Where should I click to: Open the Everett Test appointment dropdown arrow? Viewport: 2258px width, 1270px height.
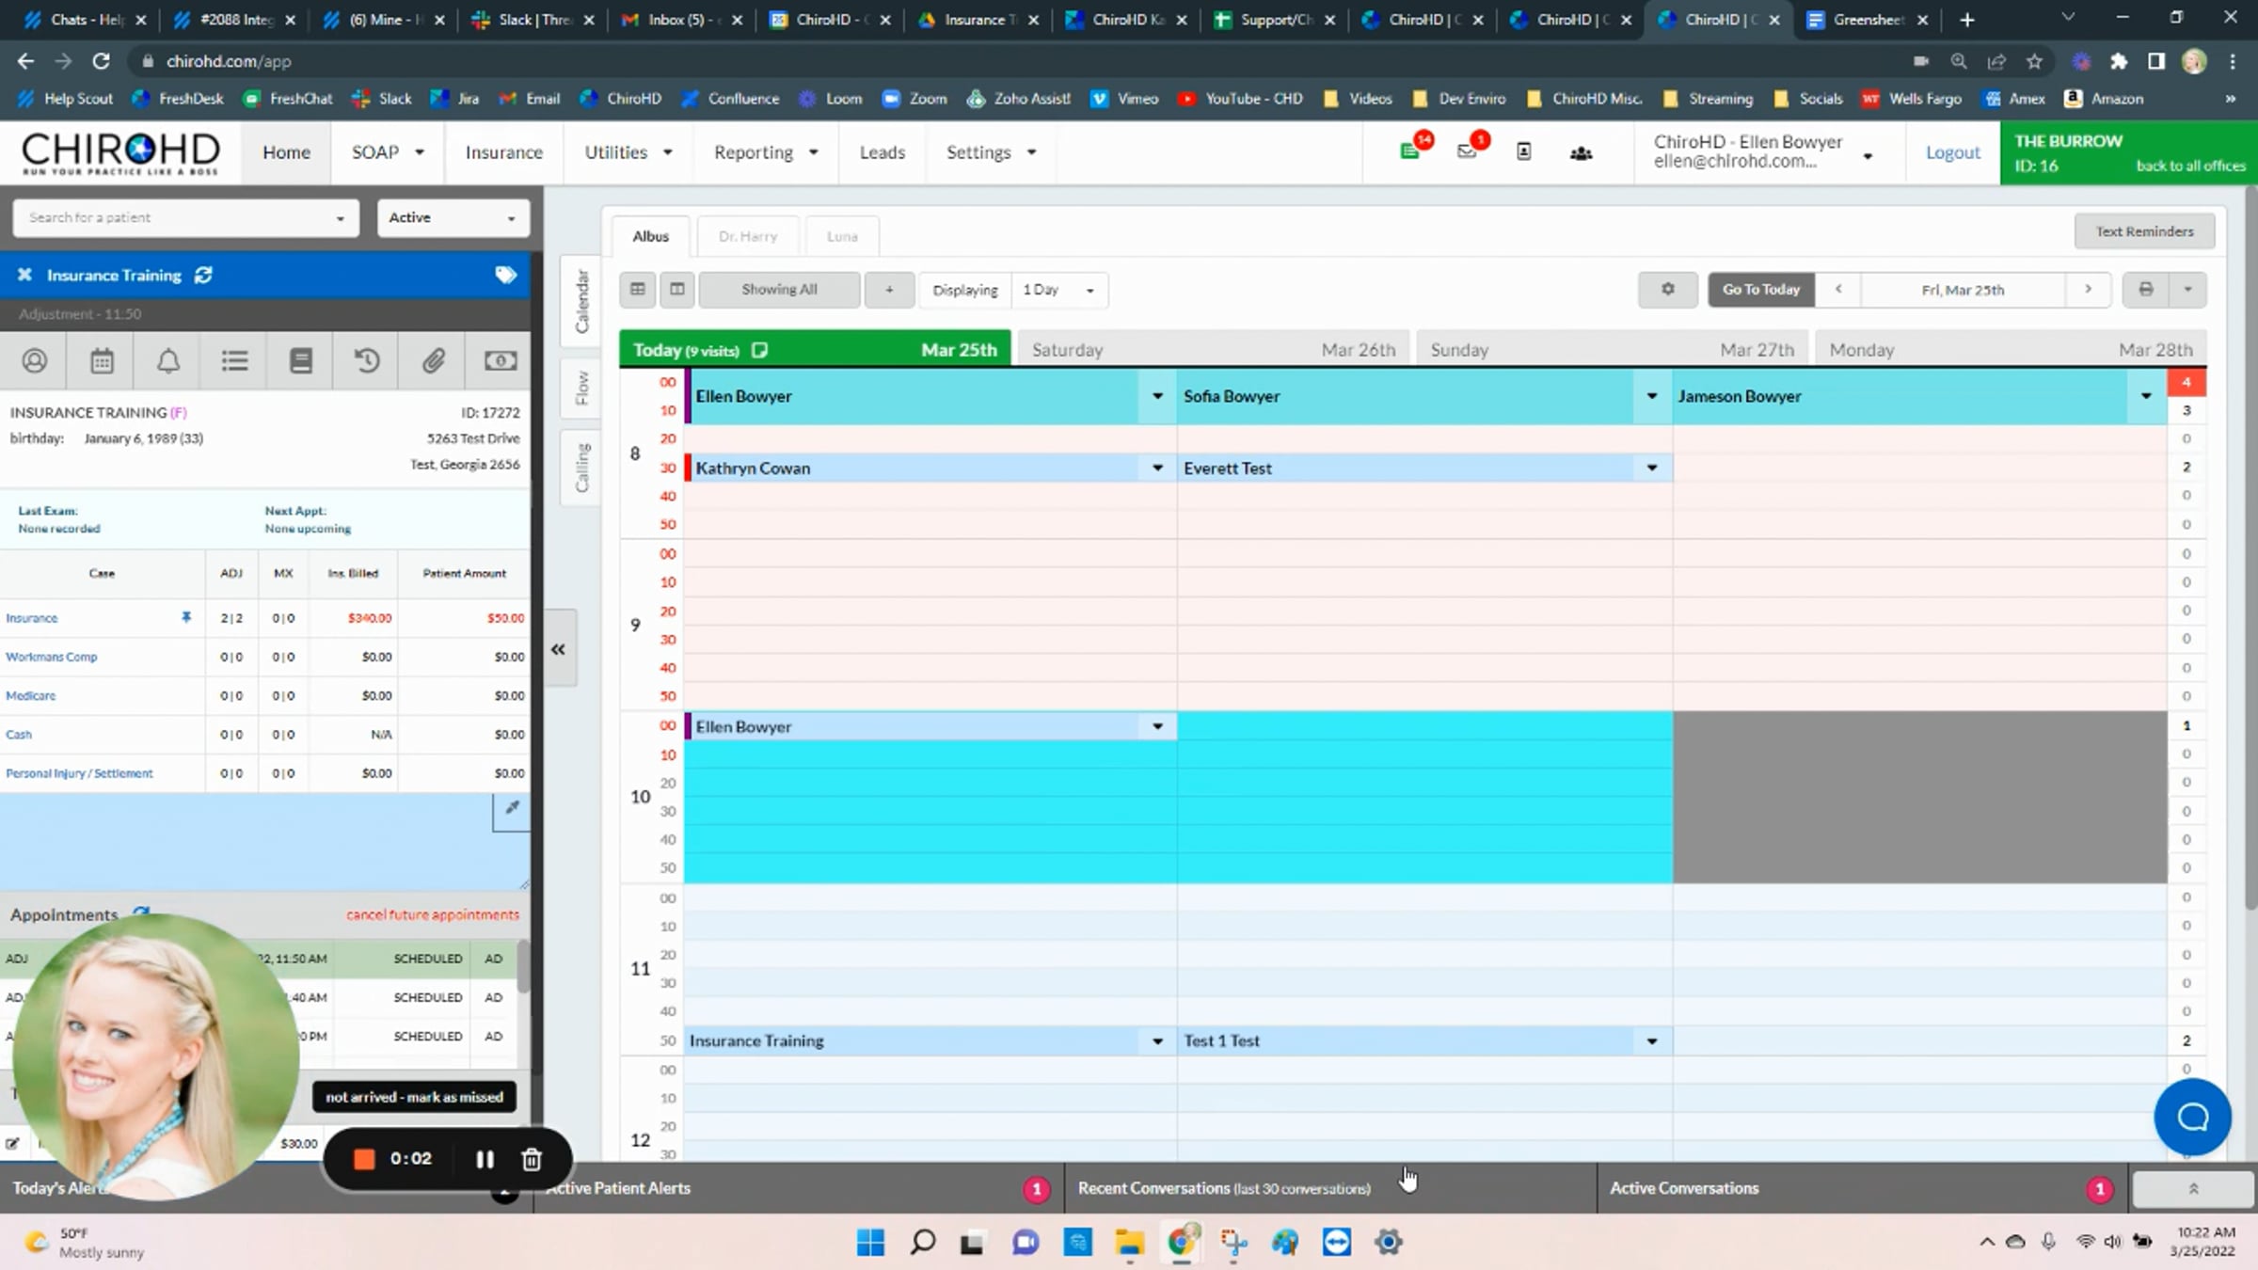tap(1651, 468)
